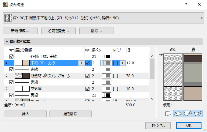Click the layer list scroll-up arrow
Screen dimensions: 207x132
click(152, 56)
